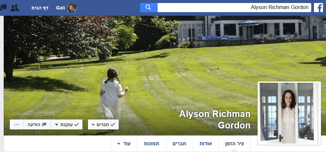Image resolution: width=326 pixels, height=152 pixels.
Task: Open the three-dots more actions button
Action: [x=17, y=124]
